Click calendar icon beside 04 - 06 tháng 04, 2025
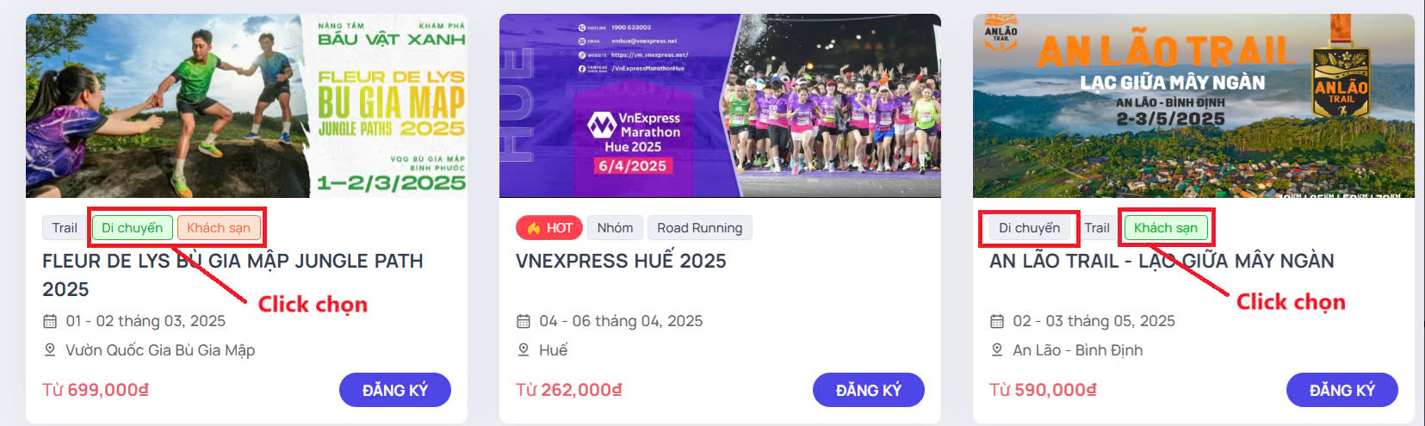 click(524, 321)
